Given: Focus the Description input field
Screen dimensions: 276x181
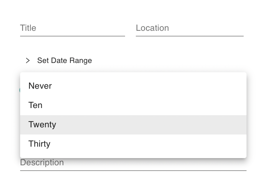Looking at the screenshot, I should 133,164.
